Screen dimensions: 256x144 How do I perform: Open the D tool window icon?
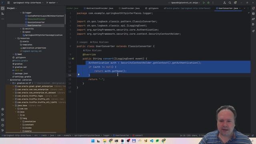tap(253, 24)
